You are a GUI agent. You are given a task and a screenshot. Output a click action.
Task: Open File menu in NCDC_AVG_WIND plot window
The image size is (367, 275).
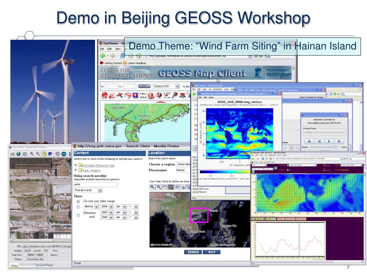(200, 97)
